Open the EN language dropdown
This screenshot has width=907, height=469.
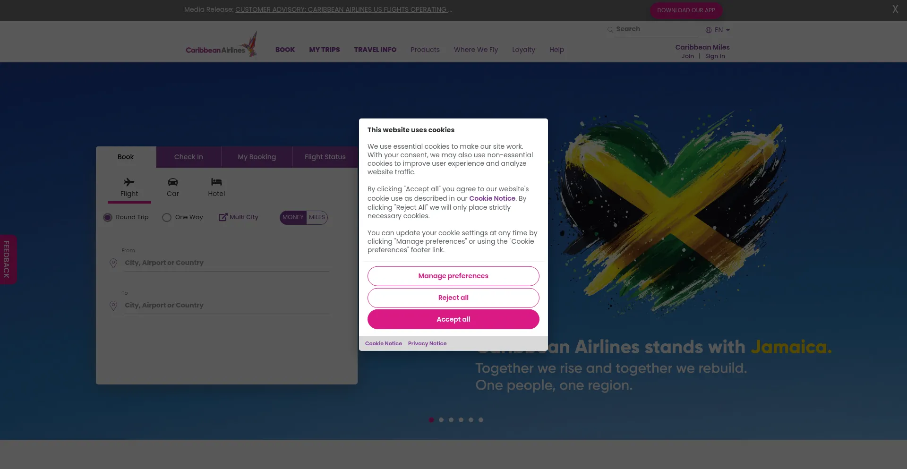click(x=718, y=30)
